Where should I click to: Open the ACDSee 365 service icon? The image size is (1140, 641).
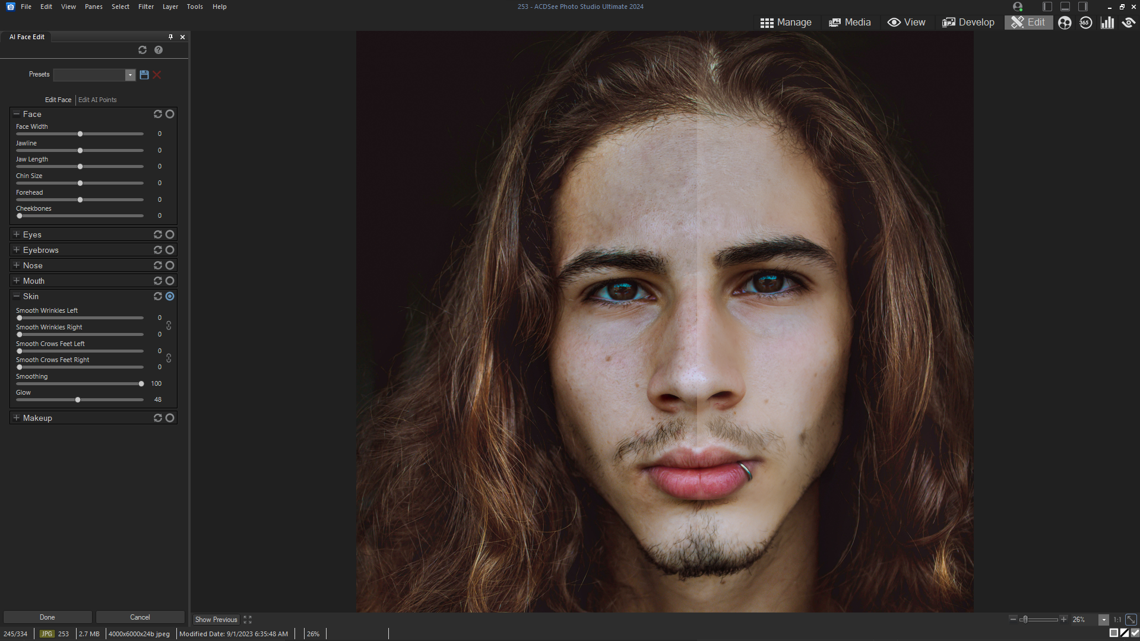(x=1086, y=22)
